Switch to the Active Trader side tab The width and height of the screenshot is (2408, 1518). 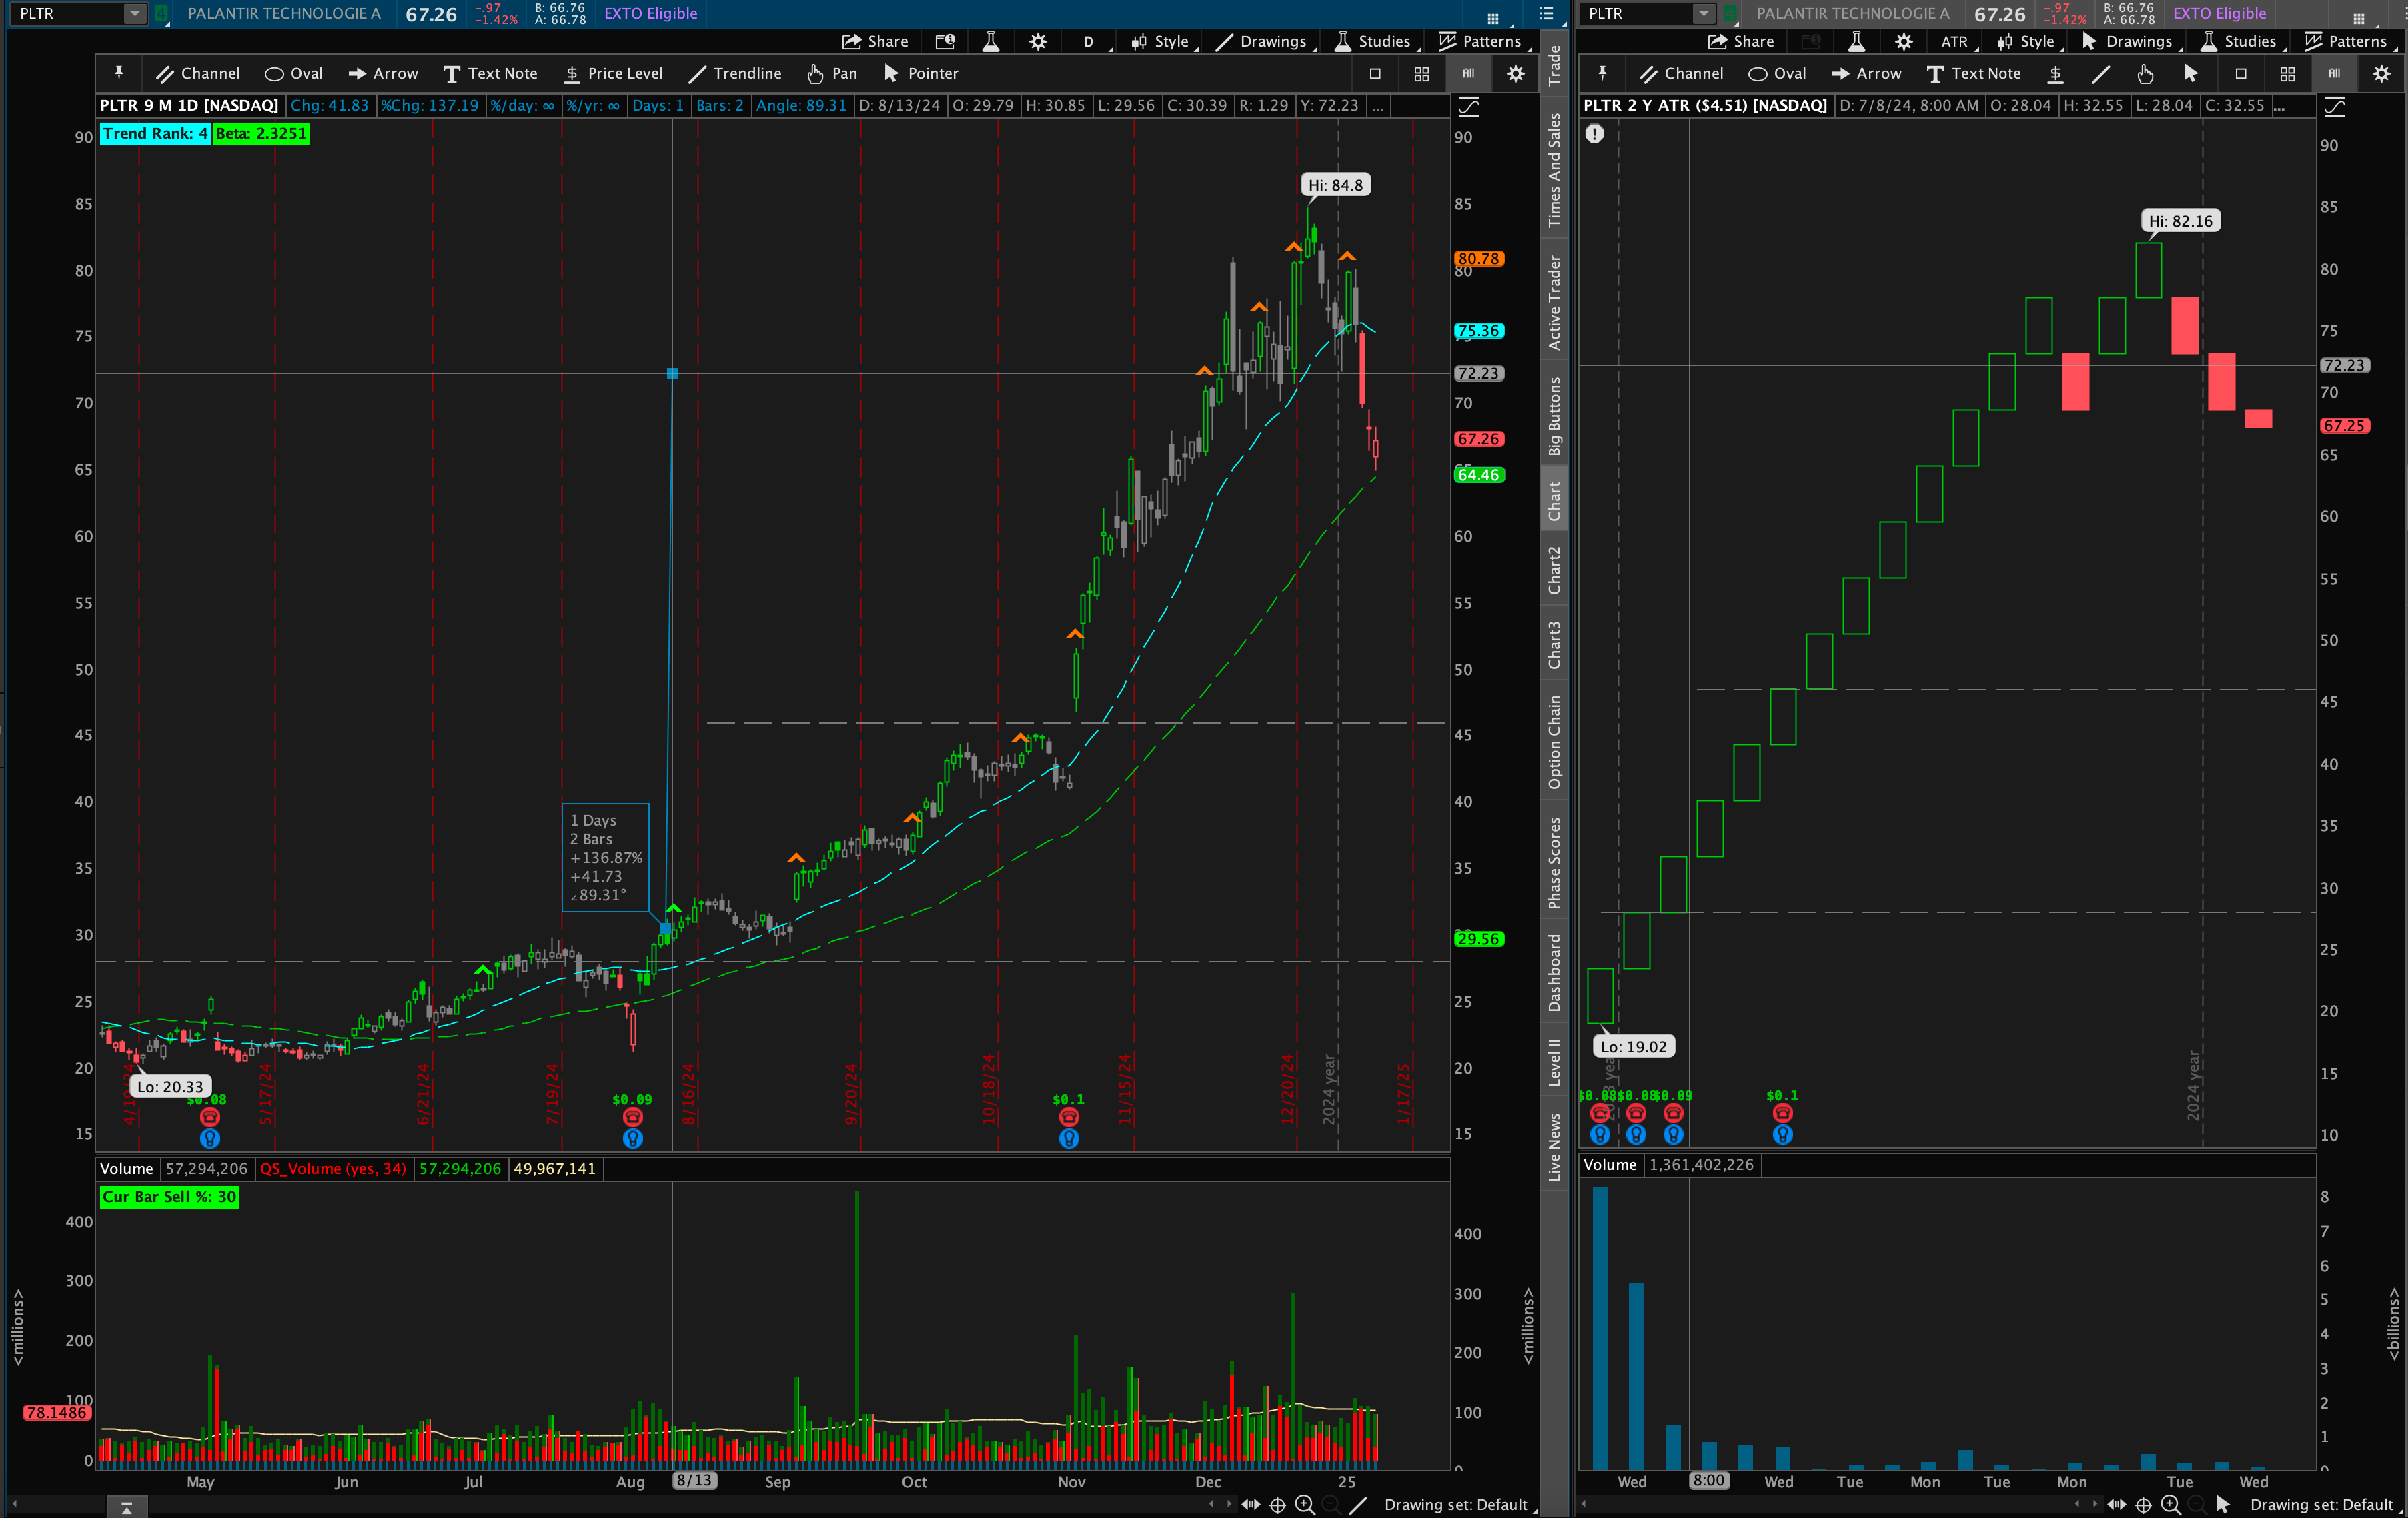pos(1554,302)
